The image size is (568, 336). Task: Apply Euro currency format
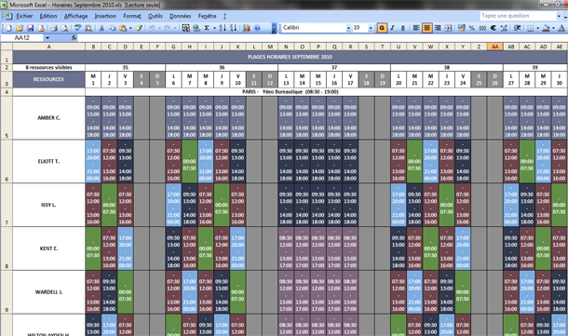click(493, 28)
